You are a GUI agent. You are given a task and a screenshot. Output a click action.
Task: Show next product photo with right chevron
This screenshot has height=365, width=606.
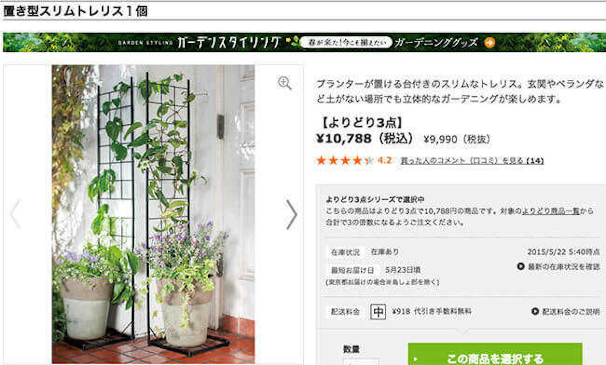(292, 214)
